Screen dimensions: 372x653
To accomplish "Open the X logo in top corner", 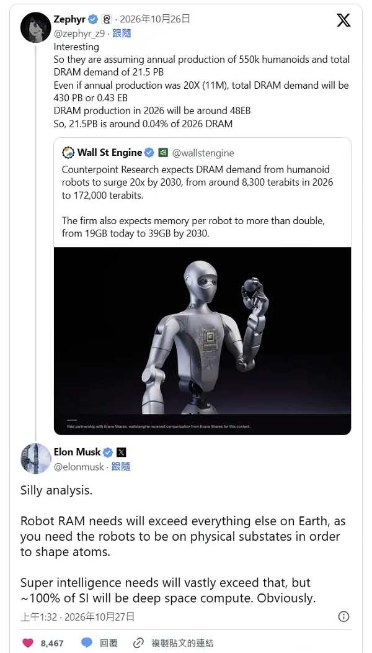I will tap(343, 20).
